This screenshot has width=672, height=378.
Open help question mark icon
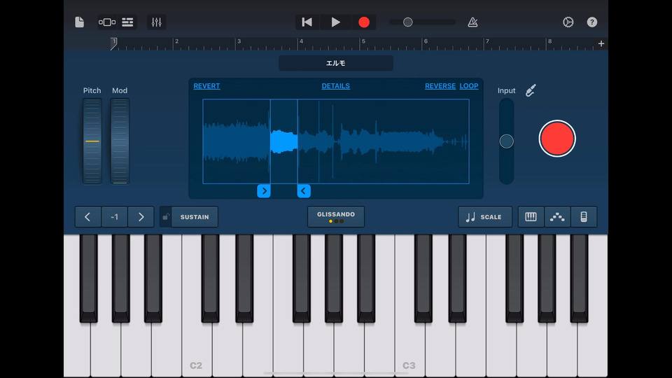[x=592, y=22]
